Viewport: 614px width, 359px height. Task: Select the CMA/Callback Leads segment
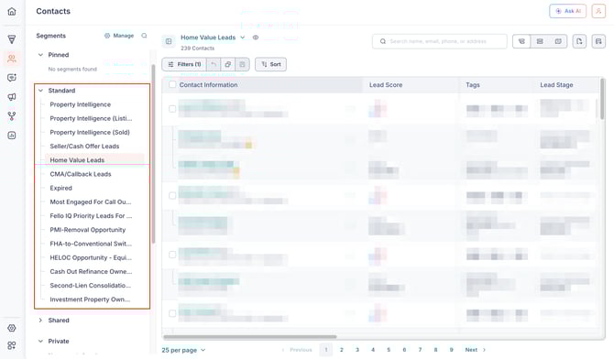coord(81,174)
